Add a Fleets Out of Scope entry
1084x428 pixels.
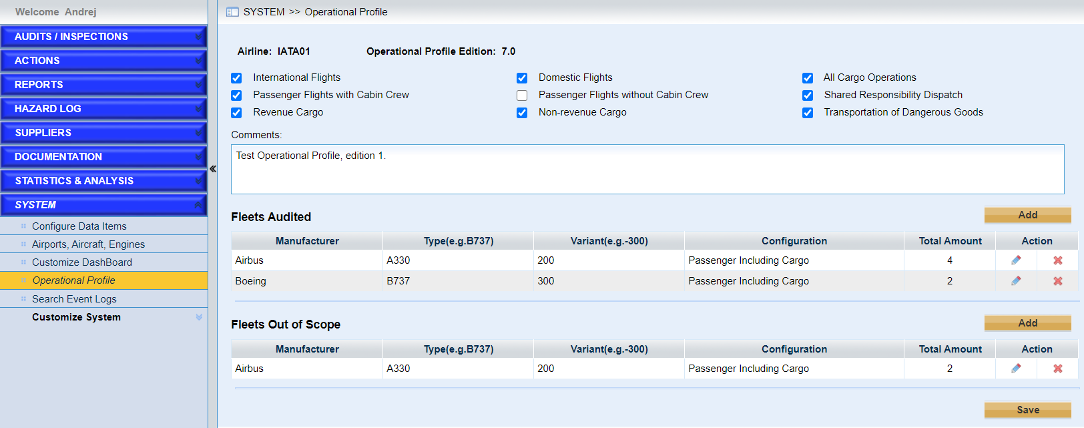[x=1027, y=323]
